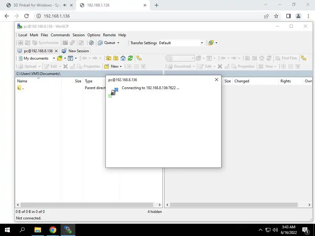
Task: Open the Queue dropdown arrow
Action: pyautogui.click(x=118, y=43)
